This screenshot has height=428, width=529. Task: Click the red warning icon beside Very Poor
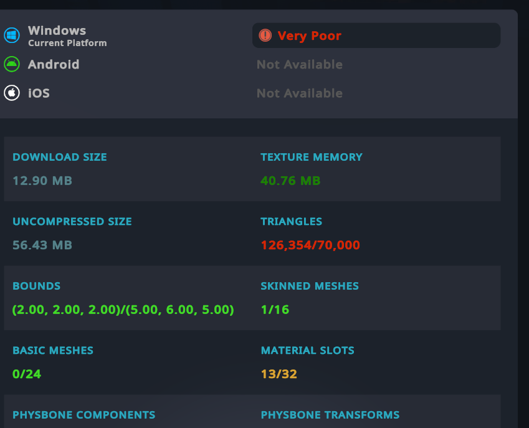click(265, 36)
